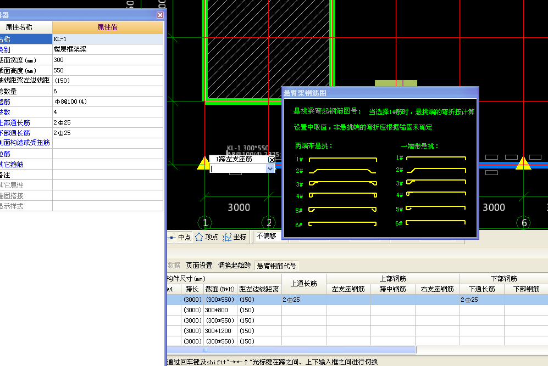548x366 pixels.
Task: Click 拉筋 property label
Action: (5, 154)
